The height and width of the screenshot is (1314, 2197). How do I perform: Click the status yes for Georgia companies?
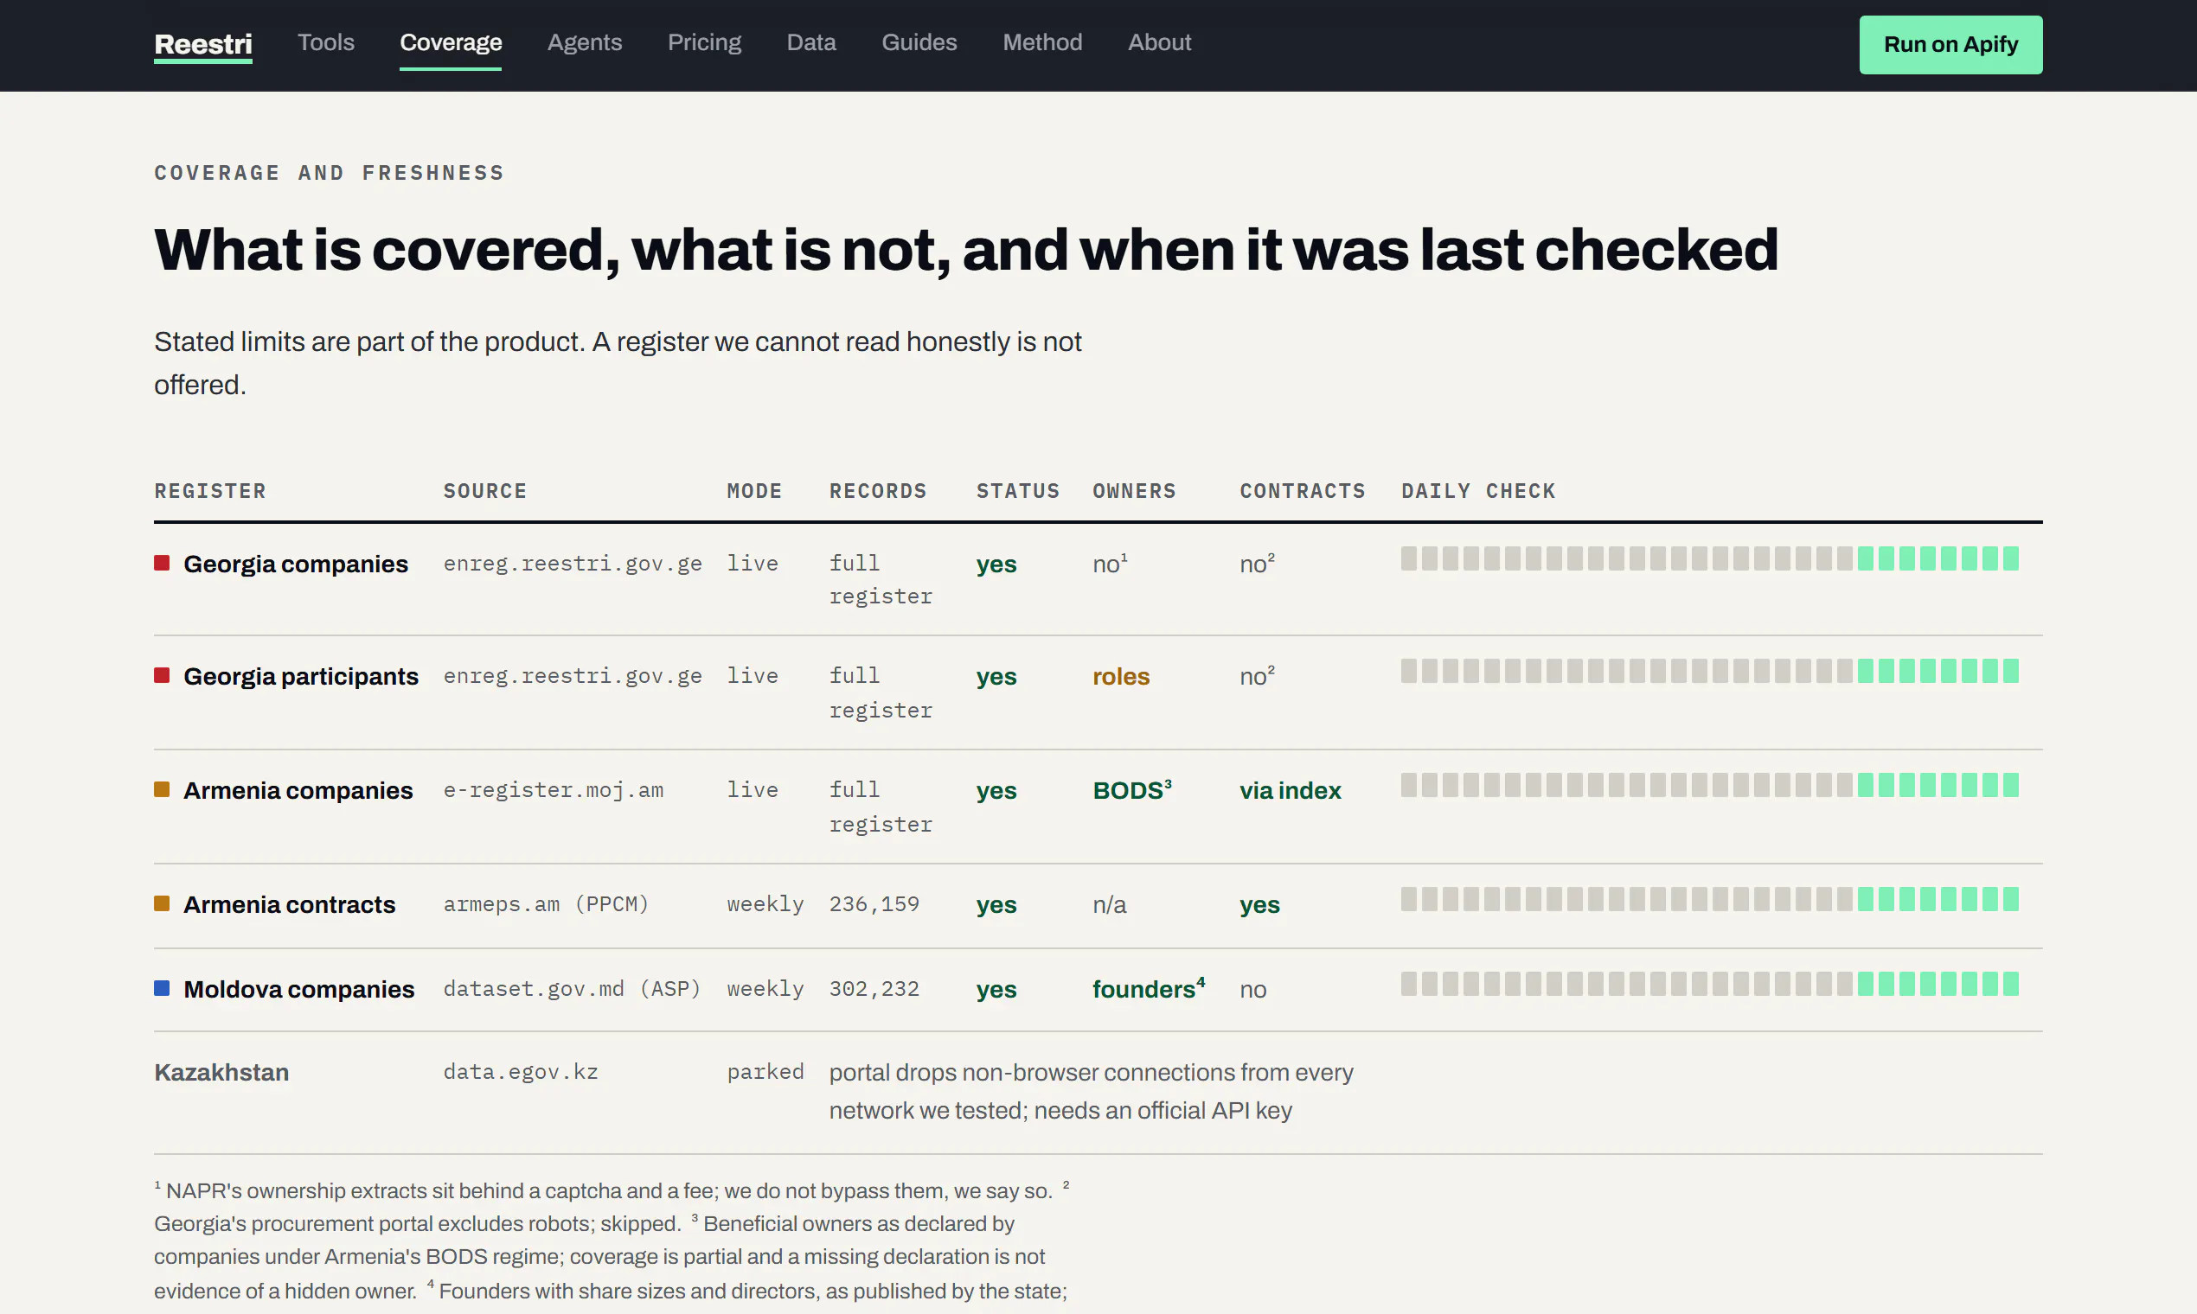pos(996,564)
